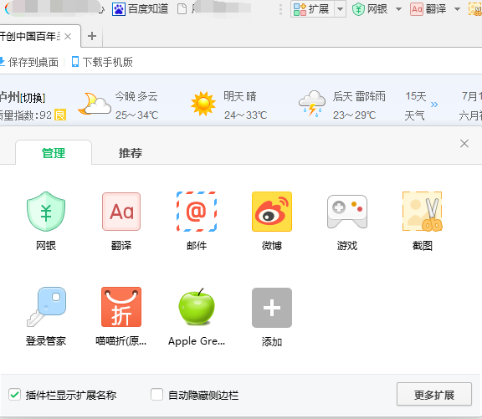The height and width of the screenshot is (419, 482).
Task: Open the Apple Green extension icon
Action: [x=197, y=307]
